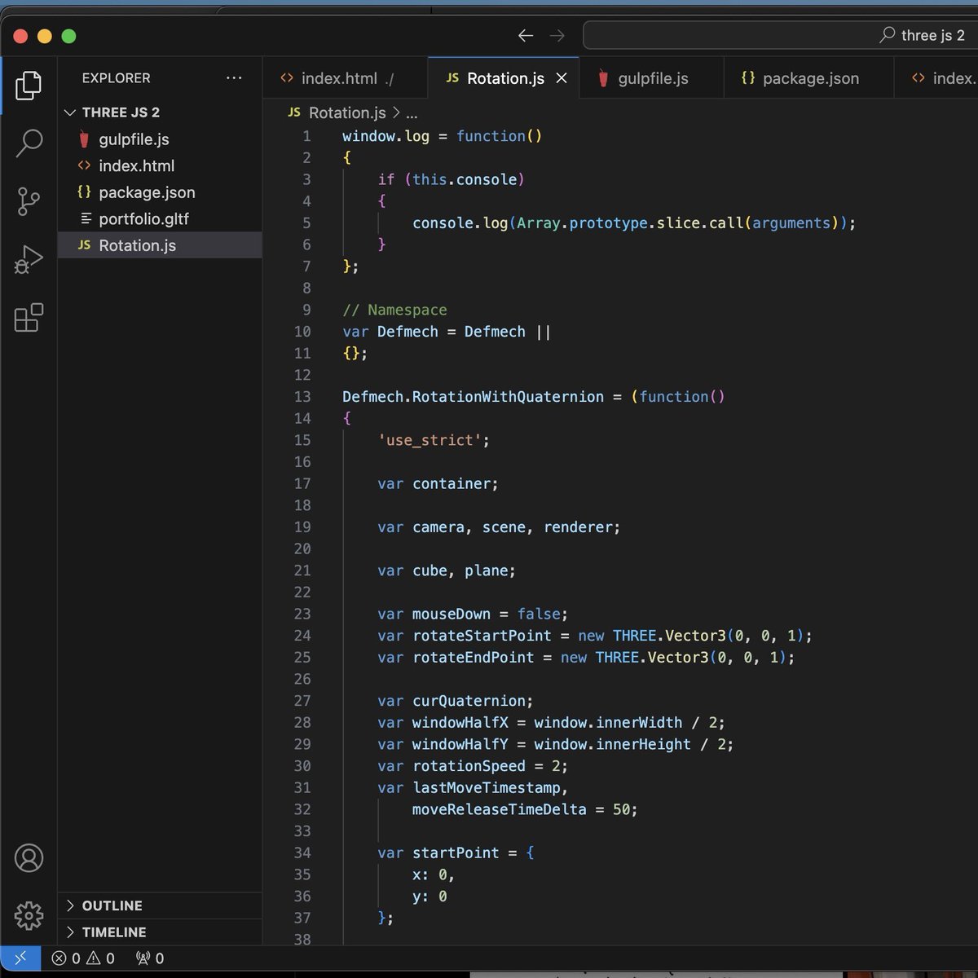Switch to the package.json tab
The image size is (978, 978).
coord(807,77)
